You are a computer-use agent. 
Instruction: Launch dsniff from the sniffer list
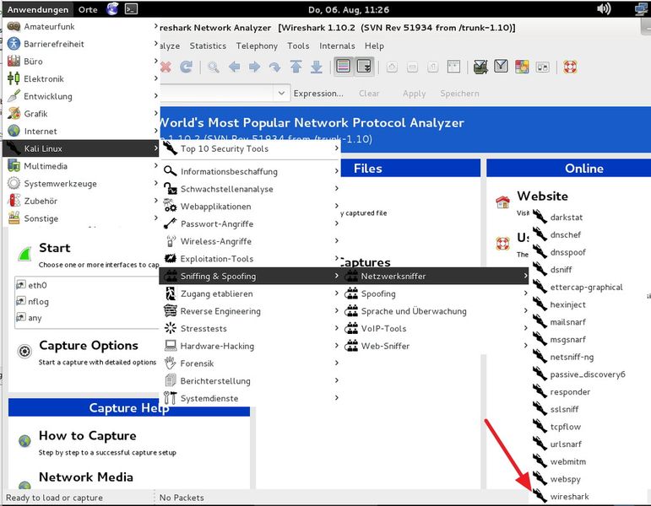pyautogui.click(x=561, y=270)
